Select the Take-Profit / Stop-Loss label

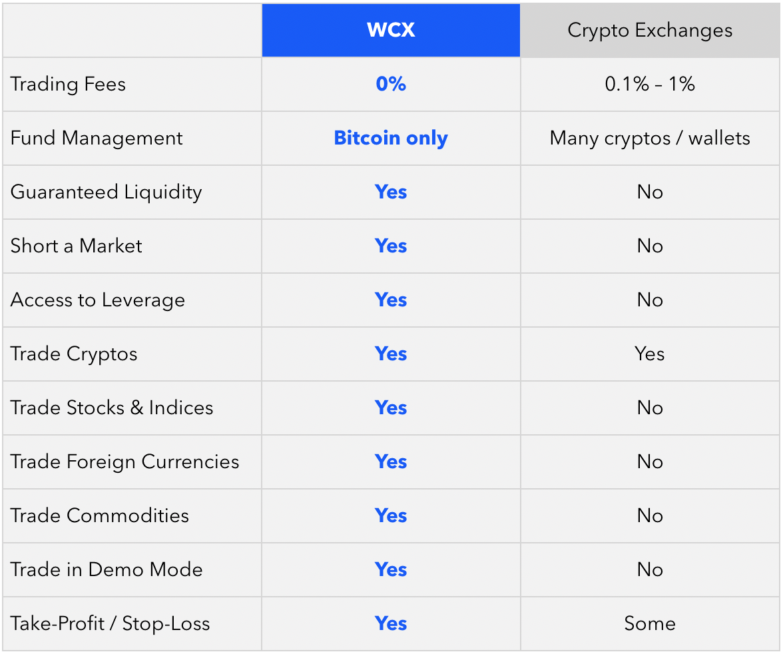pyautogui.click(x=110, y=623)
